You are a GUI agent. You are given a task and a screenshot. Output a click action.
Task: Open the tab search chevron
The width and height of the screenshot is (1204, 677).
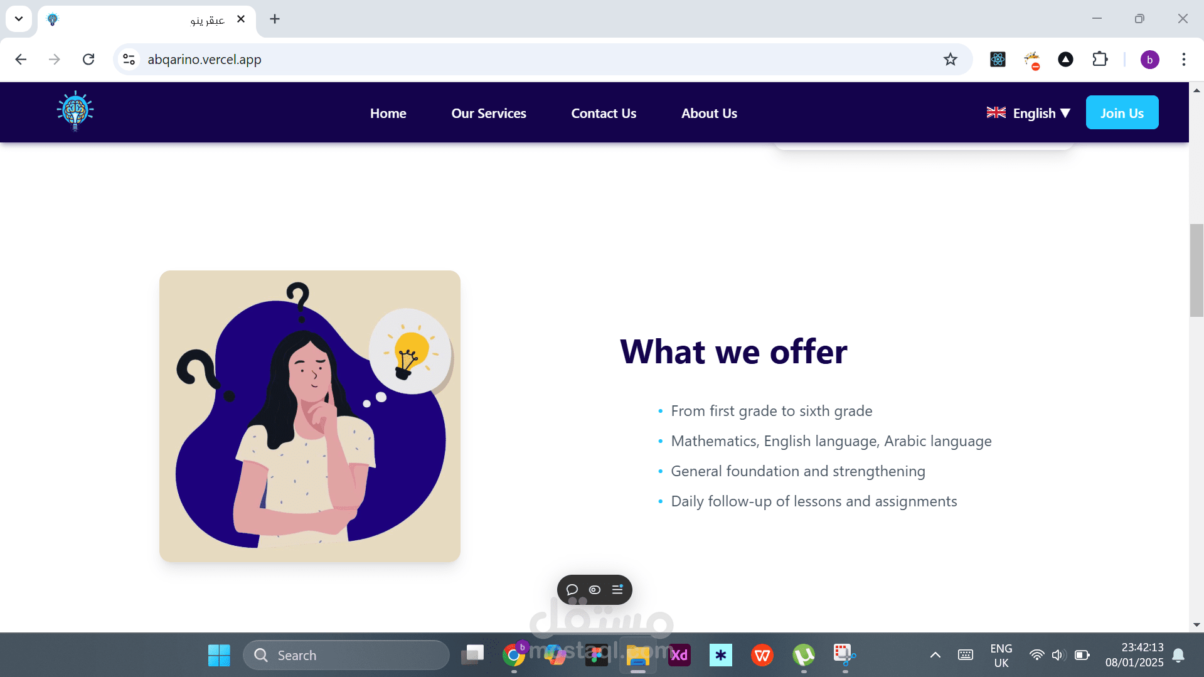(x=19, y=19)
